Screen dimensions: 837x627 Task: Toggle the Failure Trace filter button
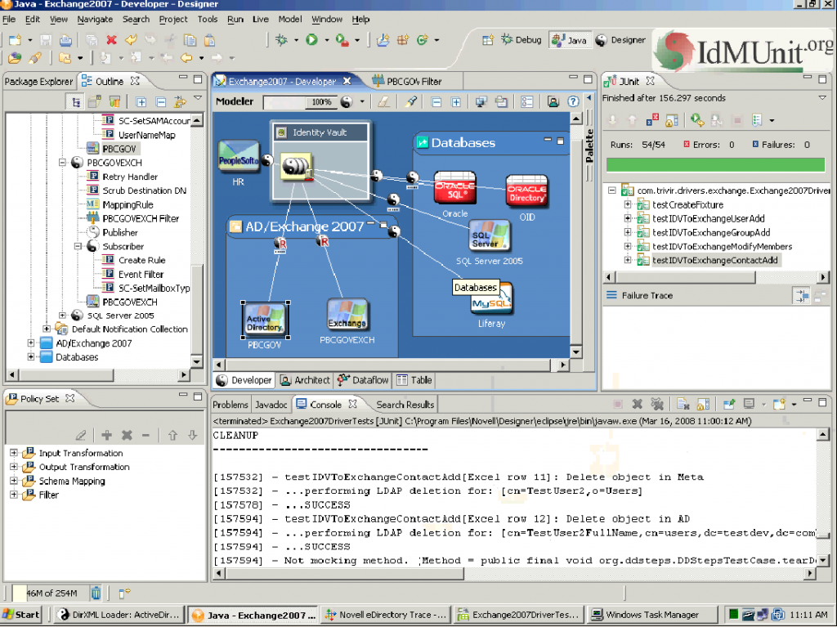(801, 295)
